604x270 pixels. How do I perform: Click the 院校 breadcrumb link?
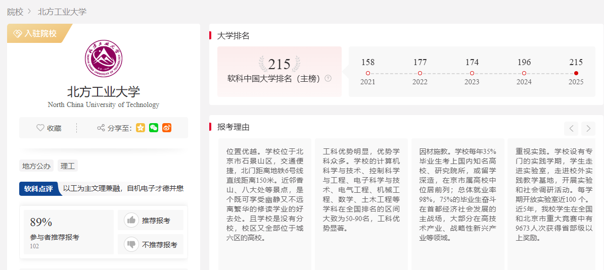point(15,12)
